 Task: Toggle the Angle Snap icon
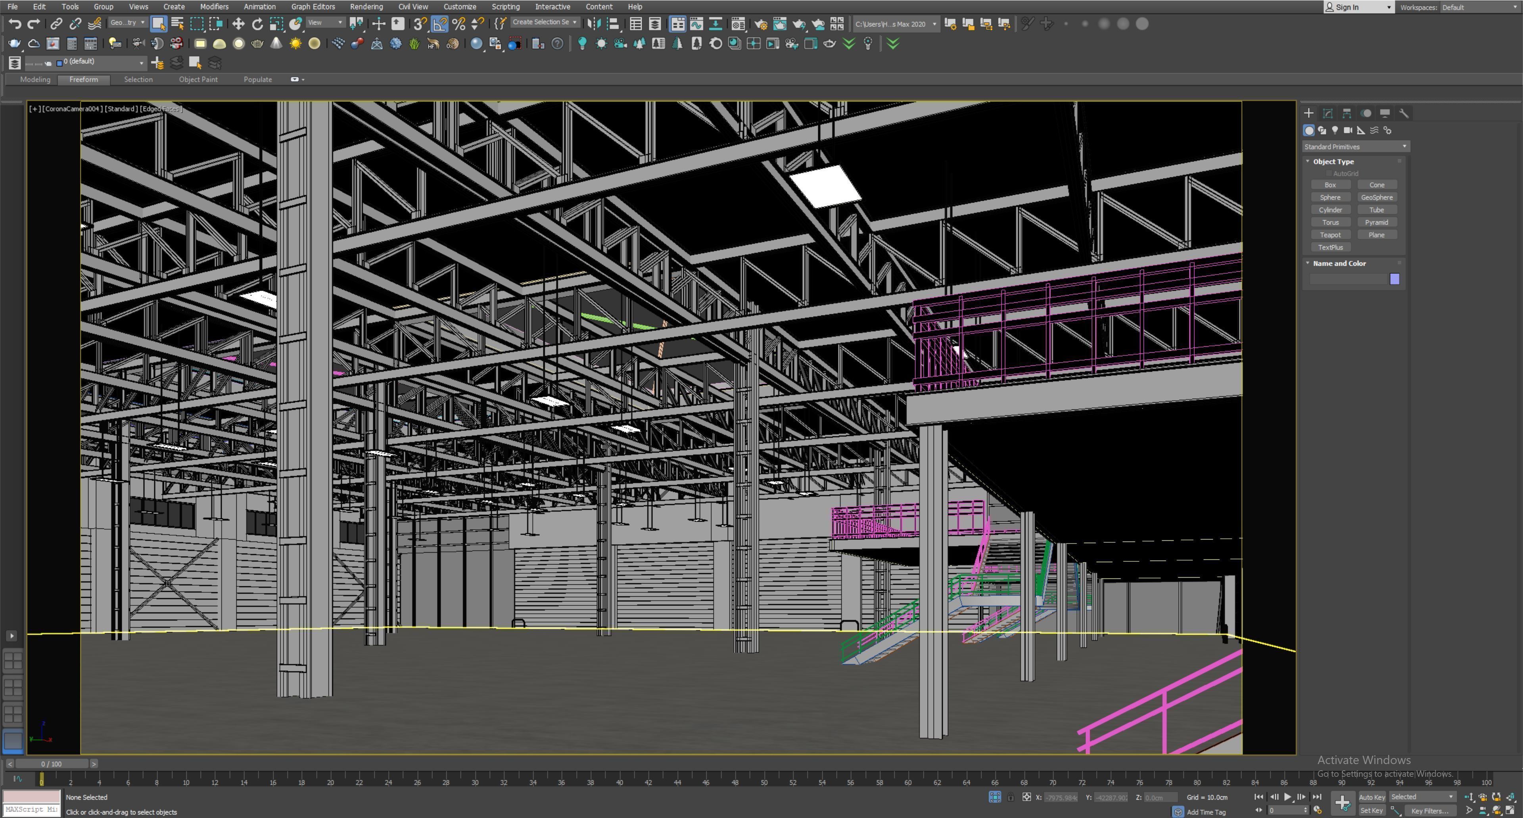coord(439,24)
